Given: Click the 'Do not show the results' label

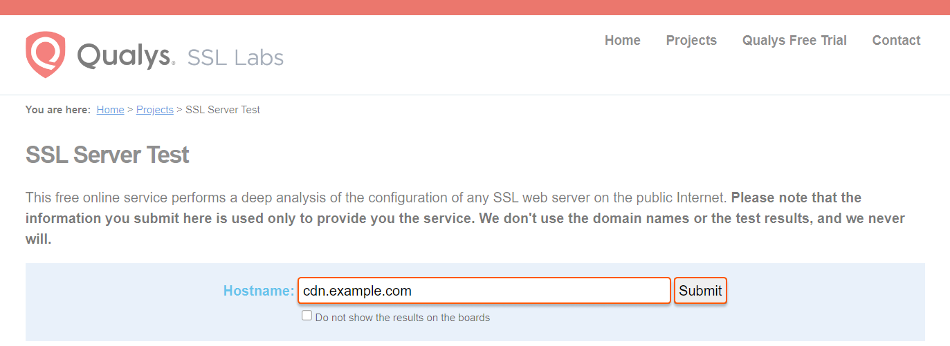Looking at the screenshot, I should 402,318.
